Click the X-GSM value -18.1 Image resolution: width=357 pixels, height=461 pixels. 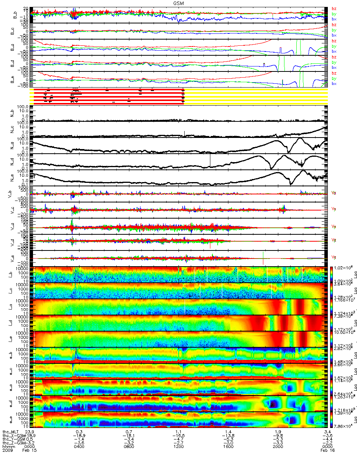click(x=129, y=436)
